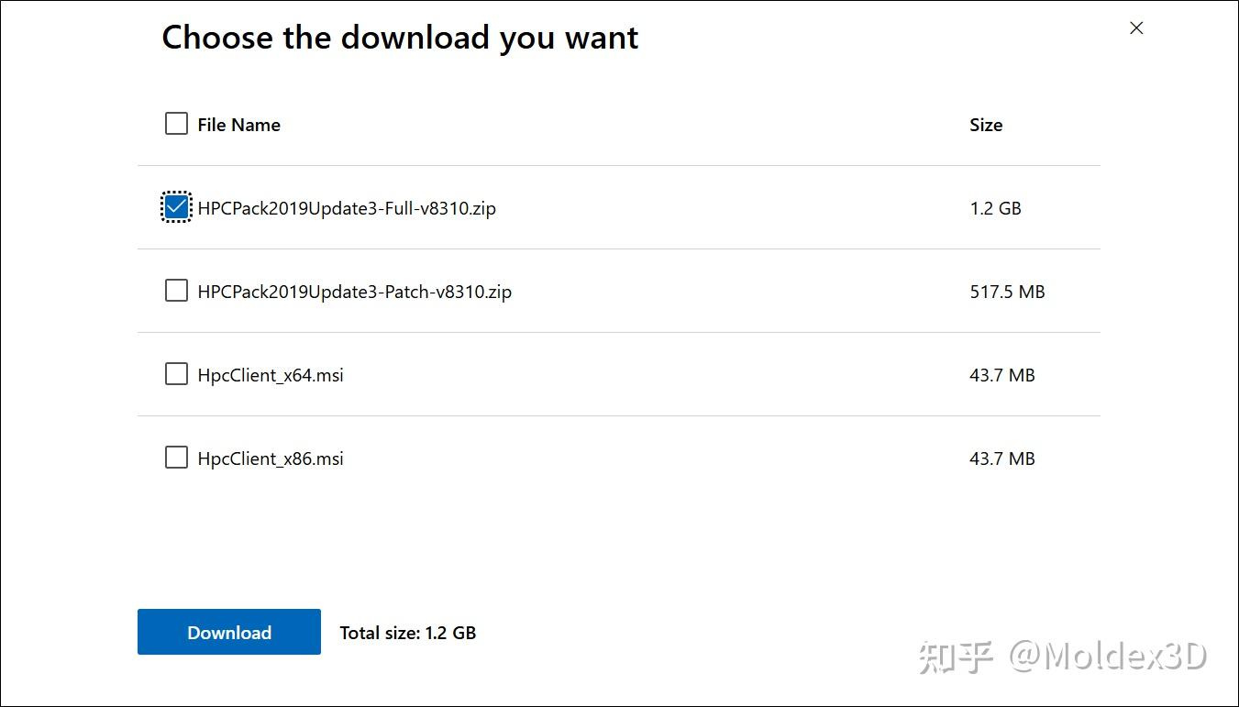Click the 43.7 MB size for HpcClient_x86.msi
The width and height of the screenshot is (1239, 707).
click(1001, 458)
